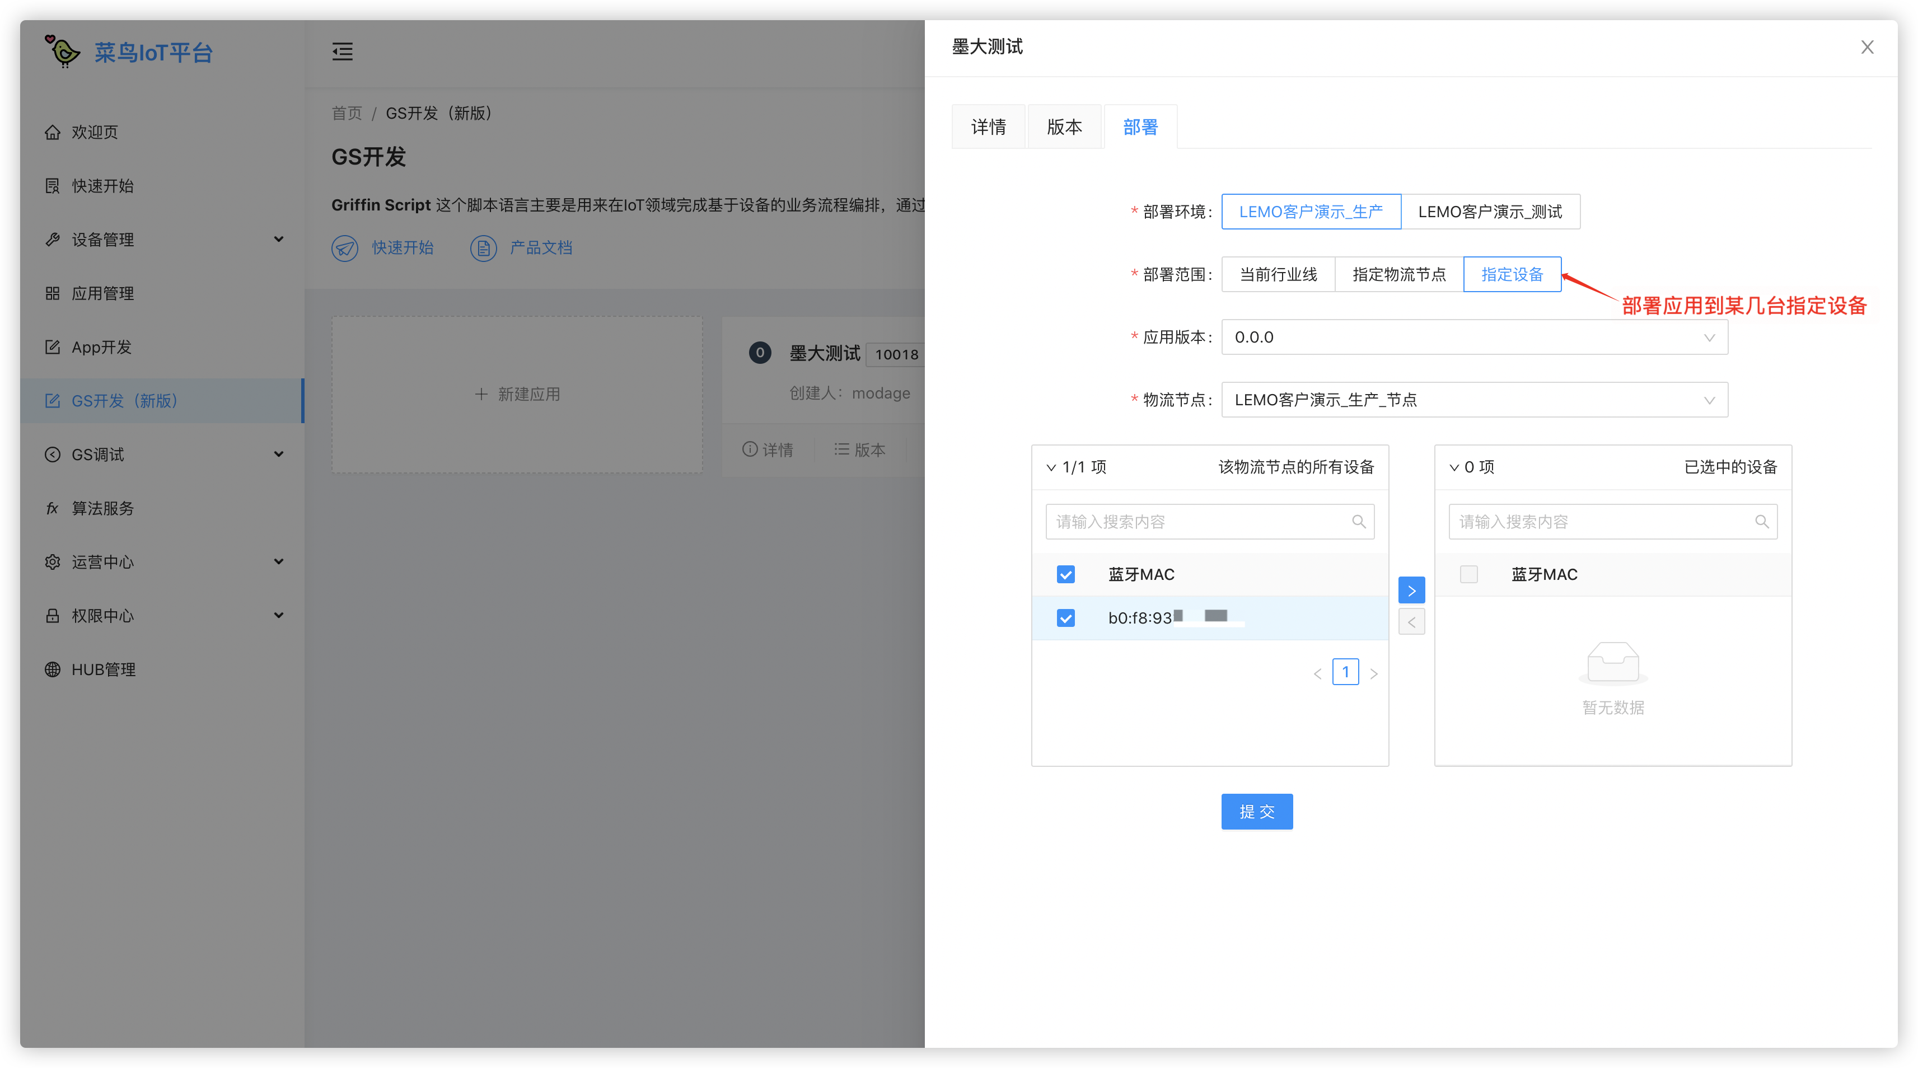Switch to the 版本 tab
Viewport: 1918px width, 1068px height.
(1064, 127)
